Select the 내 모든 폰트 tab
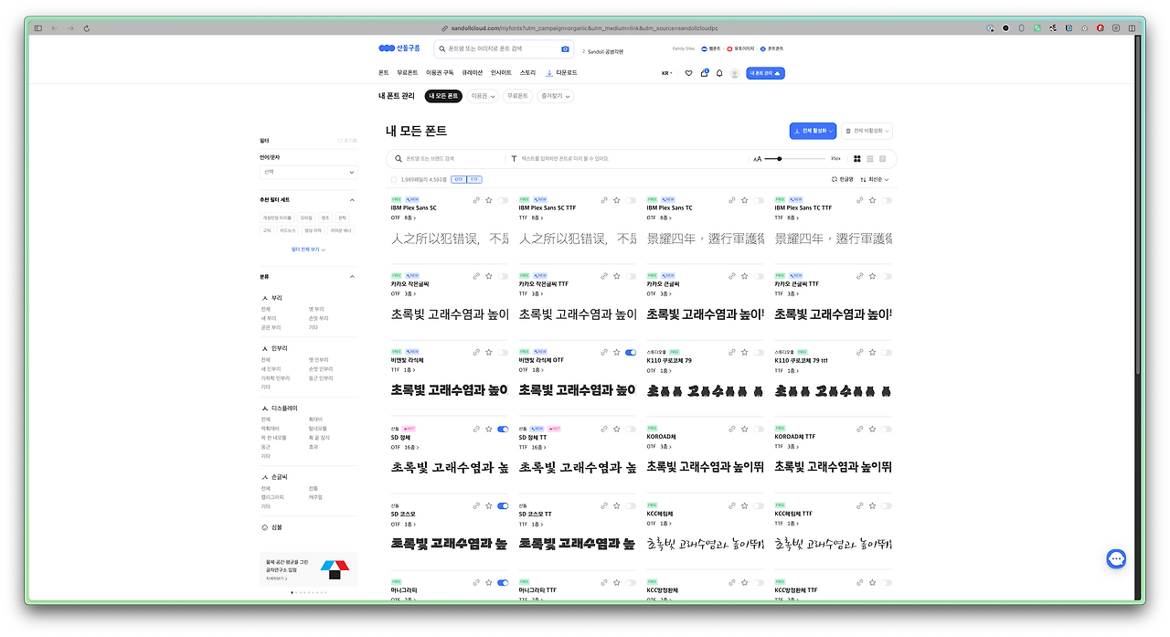1170x637 pixels. pos(441,95)
